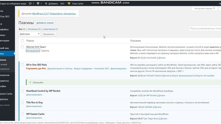Click Удалить under Akismet Anti-Spam
The height and width of the screenshot is (124, 221).
pyautogui.click(x=45, y=51)
